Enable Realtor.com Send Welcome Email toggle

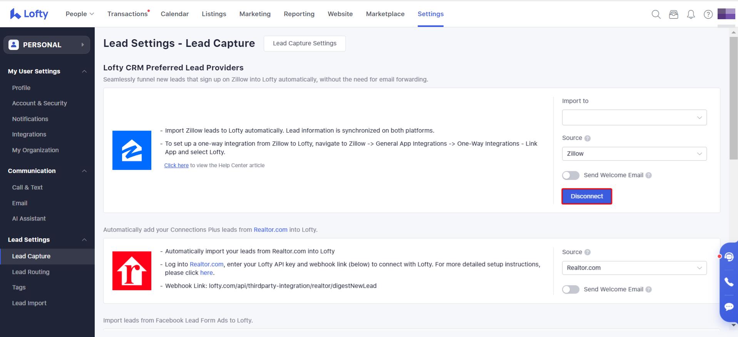(x=571, y=290)
